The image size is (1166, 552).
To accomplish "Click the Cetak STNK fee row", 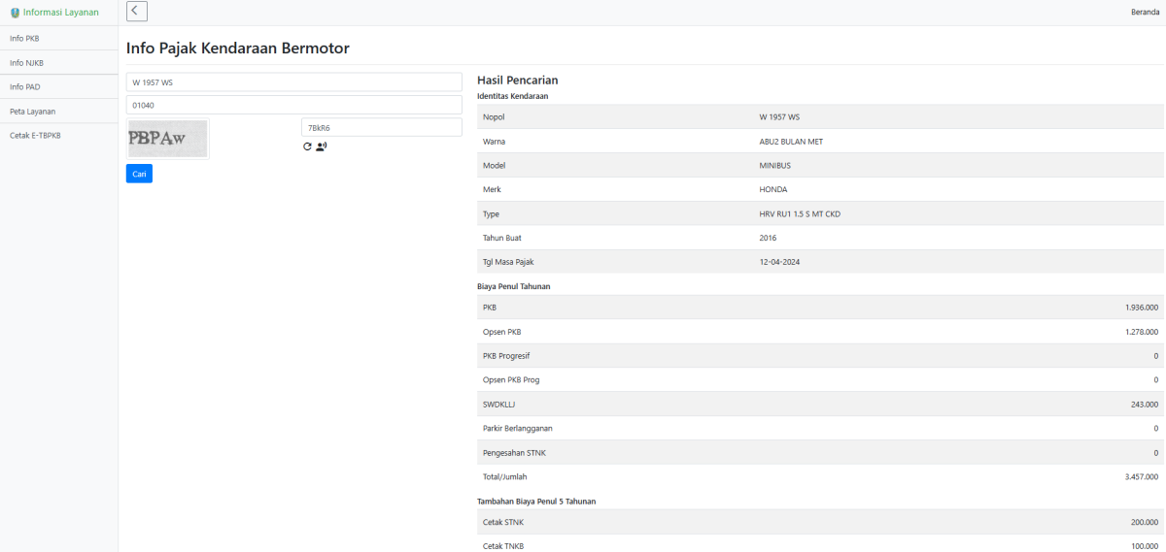I will click(820, 523).
